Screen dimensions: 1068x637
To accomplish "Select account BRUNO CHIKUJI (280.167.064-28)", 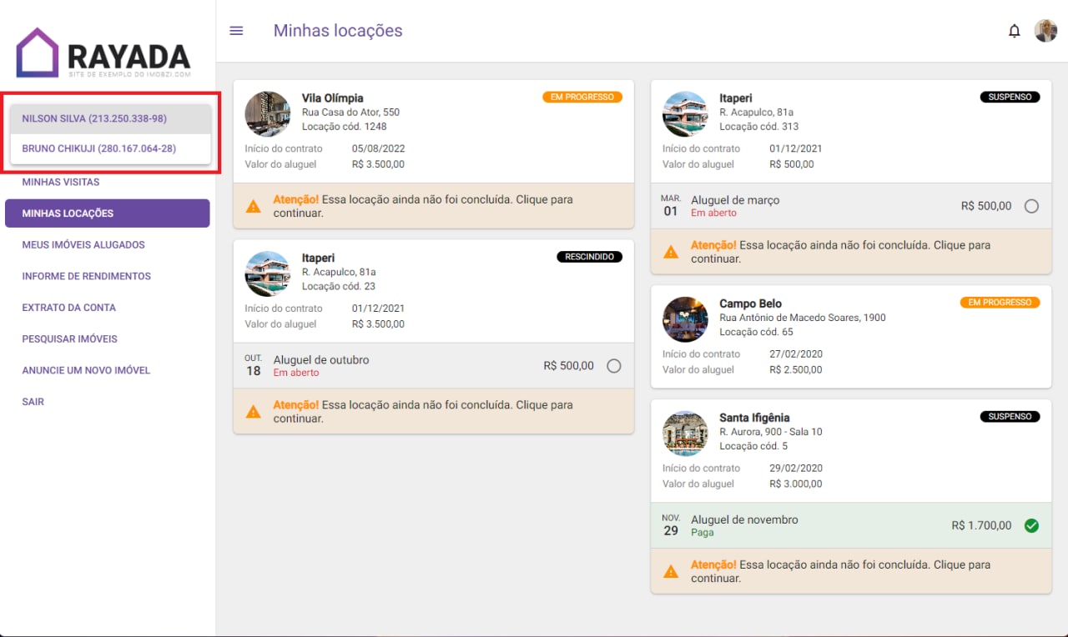I will pyautogui.click(x=110, y=148).
